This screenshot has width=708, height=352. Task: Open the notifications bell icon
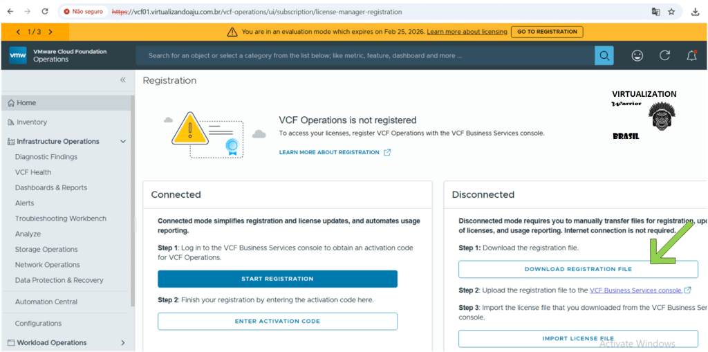pyautogui.click(x=691, y=56)
